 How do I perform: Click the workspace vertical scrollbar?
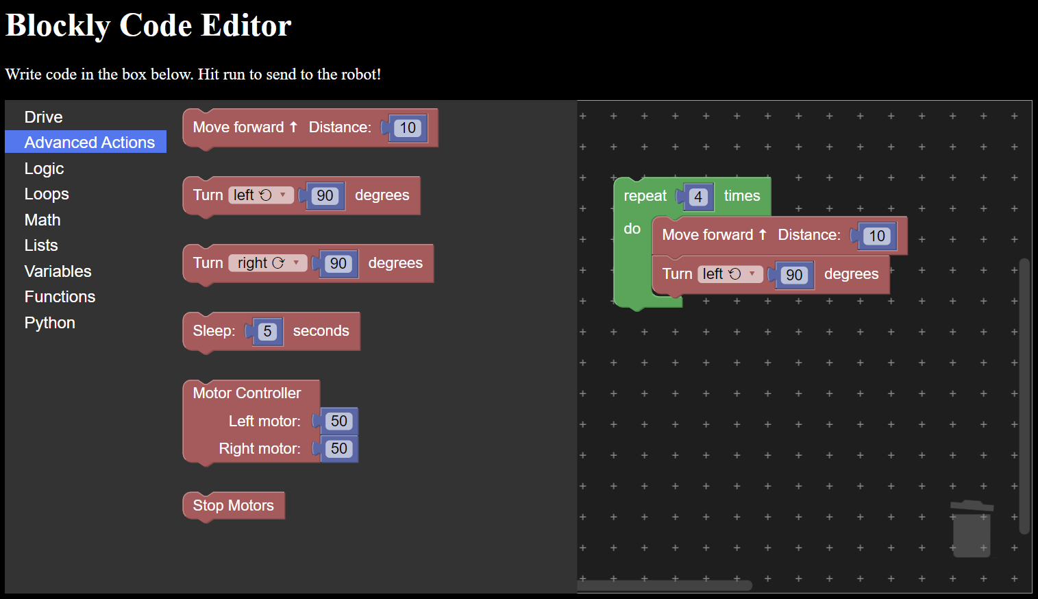pos(1024,396)
